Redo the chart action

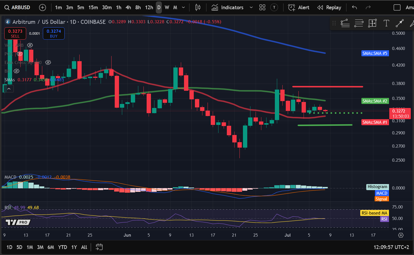(368, 7)
